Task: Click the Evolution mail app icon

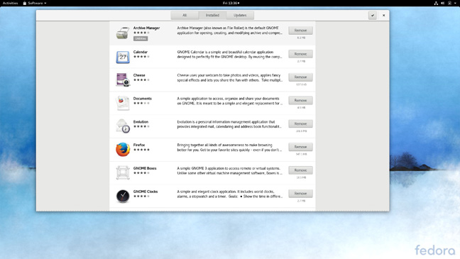Action: coord(123,126)
